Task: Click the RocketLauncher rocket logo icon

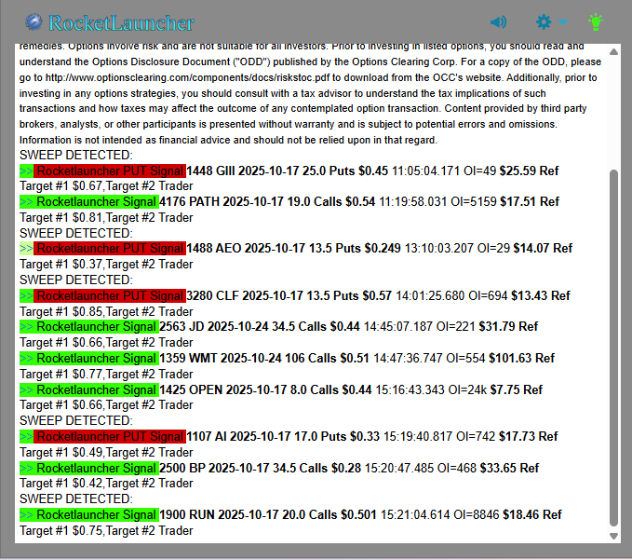Action: [34, 22]
